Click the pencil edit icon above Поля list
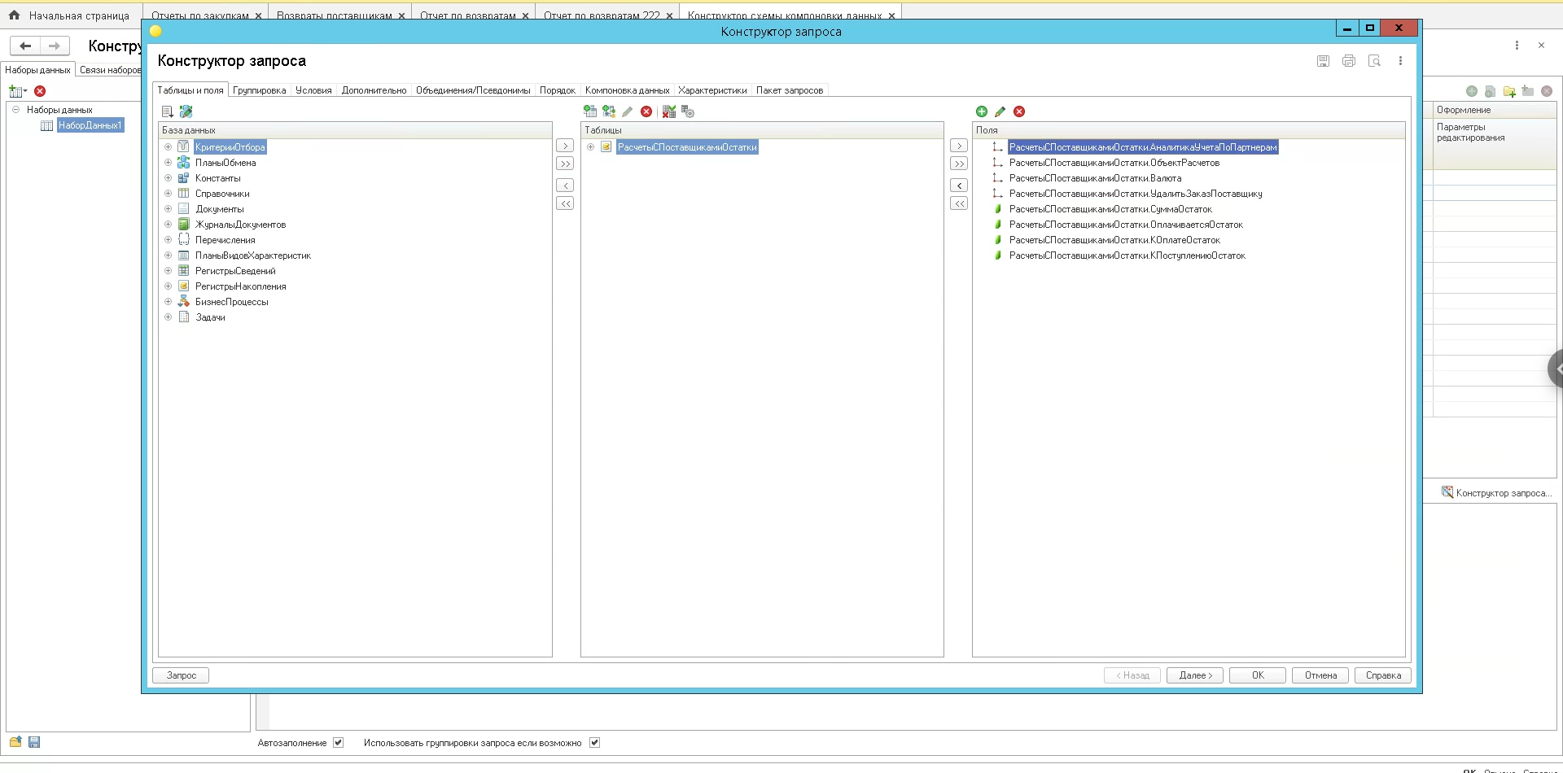Screen dimensions: 1563x773 (x=1000, y=111)
